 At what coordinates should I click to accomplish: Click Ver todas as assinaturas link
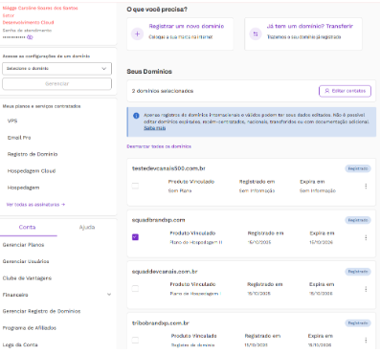35,205
